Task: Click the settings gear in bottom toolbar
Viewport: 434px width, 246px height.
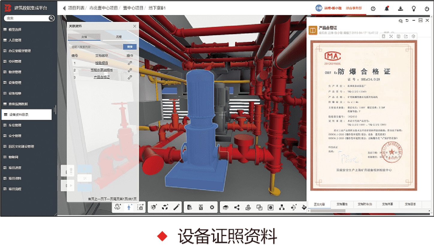Action: [212, 207]
